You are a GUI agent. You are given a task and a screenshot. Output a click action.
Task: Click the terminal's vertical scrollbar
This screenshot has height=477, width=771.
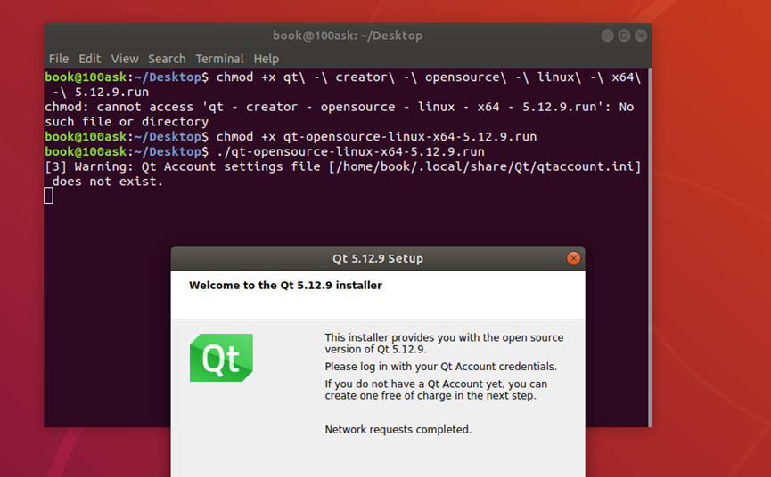tap(650, 247)
